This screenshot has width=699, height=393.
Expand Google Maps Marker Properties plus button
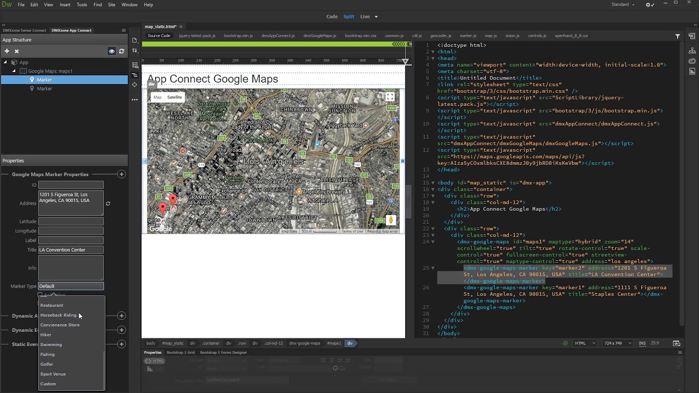(121, 174)
